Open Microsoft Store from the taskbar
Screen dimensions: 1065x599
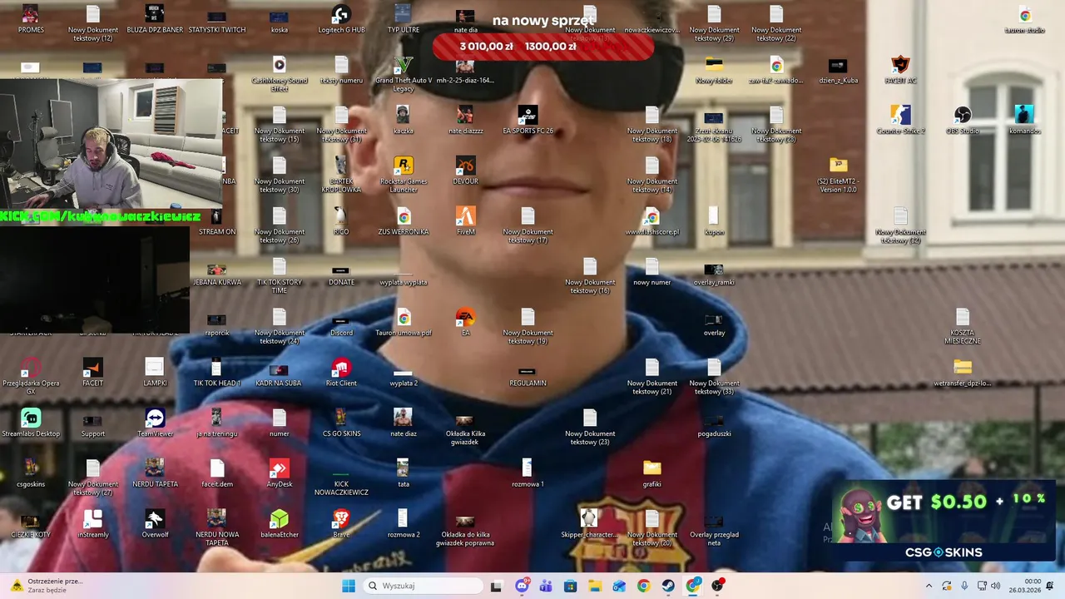pyautogui.click(x=570, y=586)
